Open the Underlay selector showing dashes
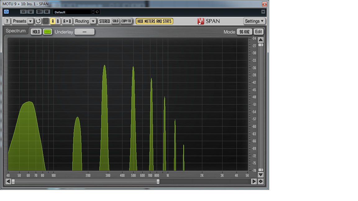The width and height of the screenshot is (358, 201). point(85,32)
